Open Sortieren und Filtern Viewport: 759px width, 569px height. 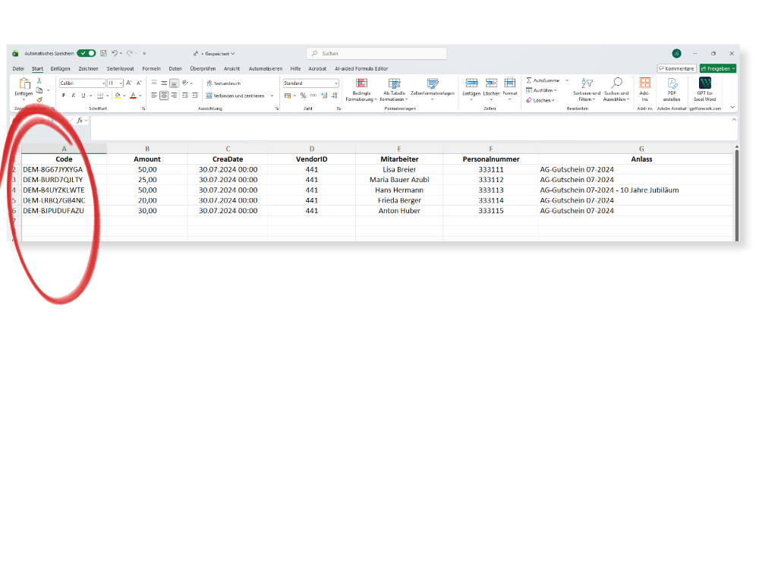587,84
